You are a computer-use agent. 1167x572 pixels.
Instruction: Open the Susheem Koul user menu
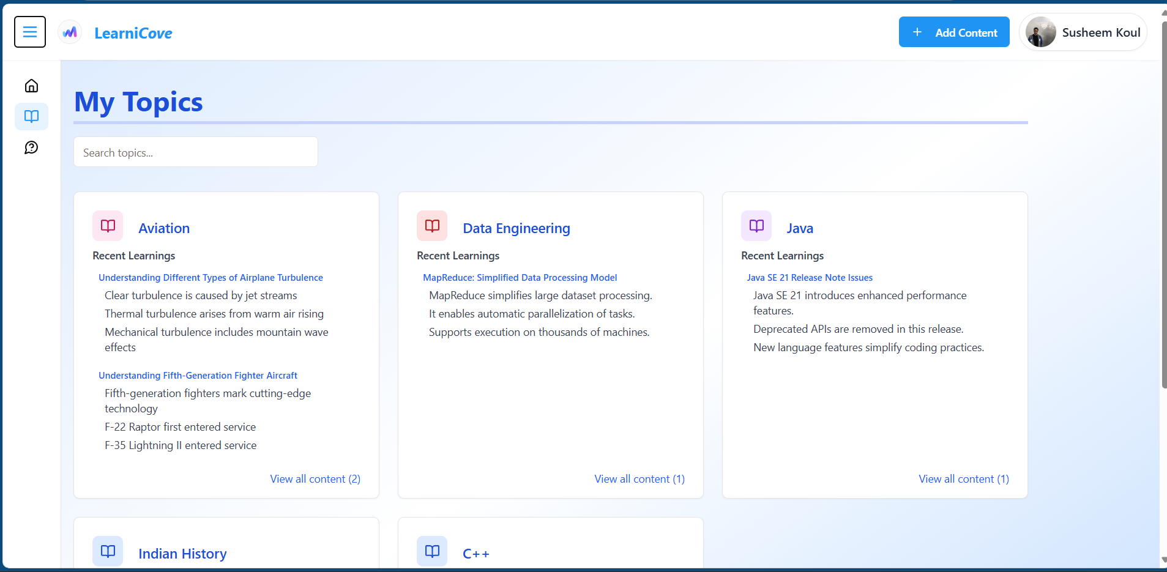click(1083, 32)
